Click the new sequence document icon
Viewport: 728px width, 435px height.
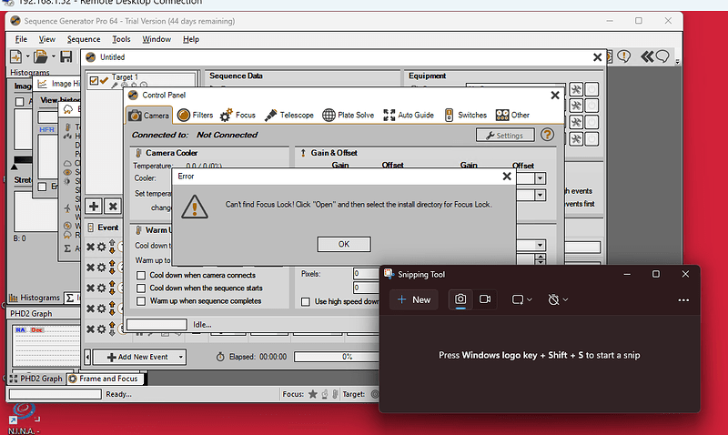click(x=15, y=56)
